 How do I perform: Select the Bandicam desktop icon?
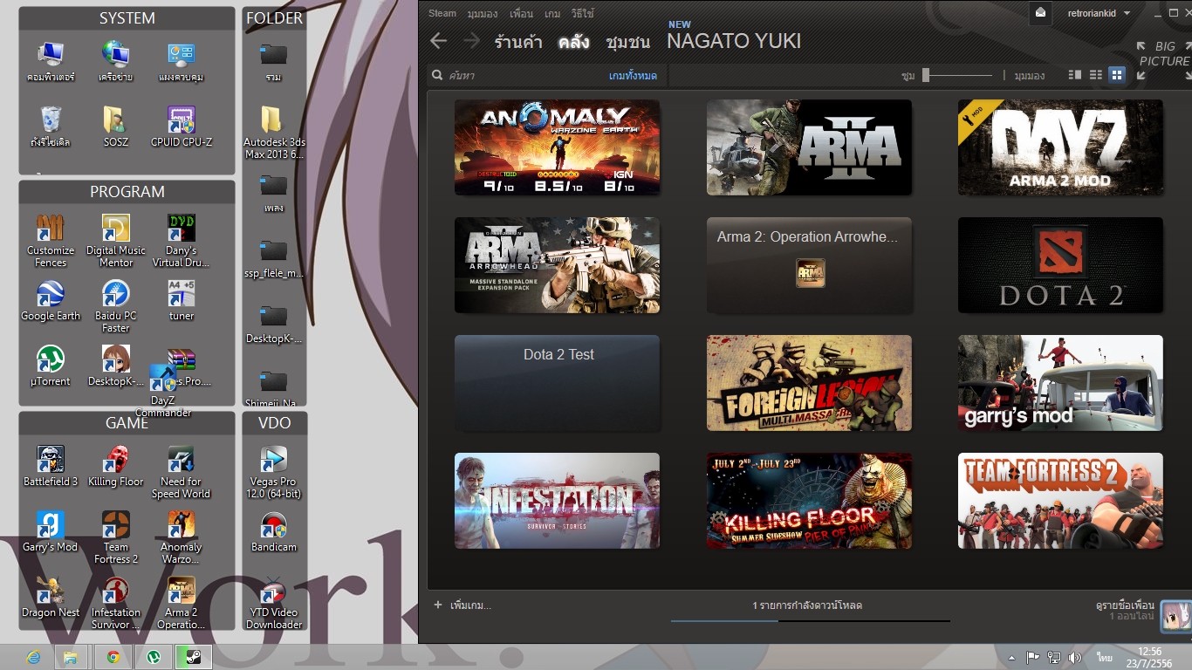[x=274, y=532]
